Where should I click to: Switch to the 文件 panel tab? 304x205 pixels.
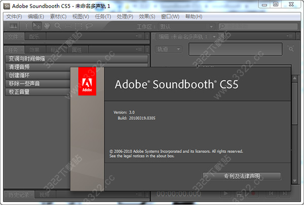click(x=13, y=36)
